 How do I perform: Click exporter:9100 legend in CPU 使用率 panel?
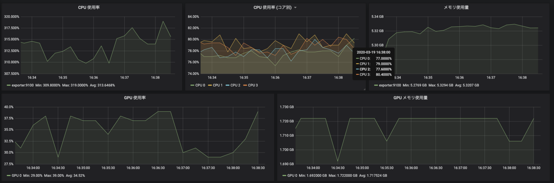[23, 85]
